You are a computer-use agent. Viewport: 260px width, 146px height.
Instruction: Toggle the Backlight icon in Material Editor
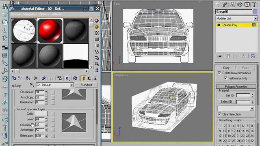97,27
